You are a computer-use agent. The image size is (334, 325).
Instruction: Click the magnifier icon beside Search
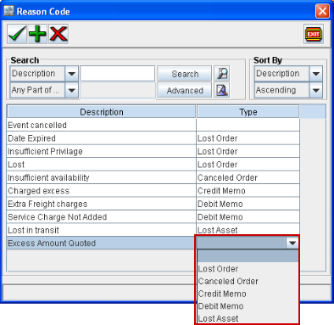click(222, 74)
